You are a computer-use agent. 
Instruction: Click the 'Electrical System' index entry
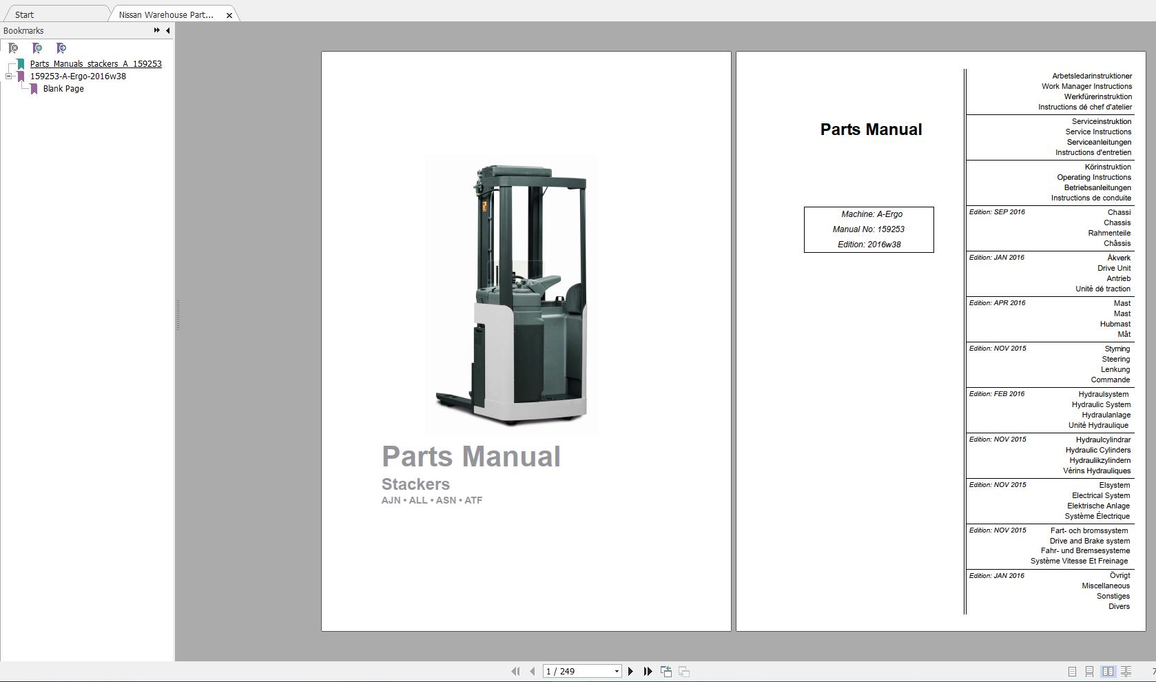[x=1101, y=496]
